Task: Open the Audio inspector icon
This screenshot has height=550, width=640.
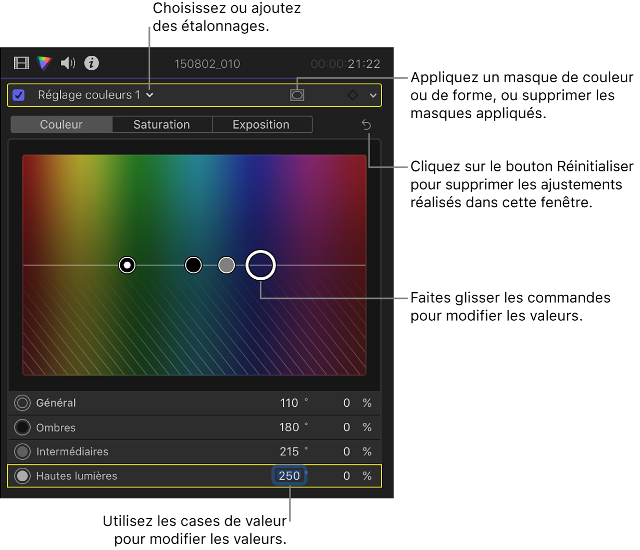Action: pos(67,63)
